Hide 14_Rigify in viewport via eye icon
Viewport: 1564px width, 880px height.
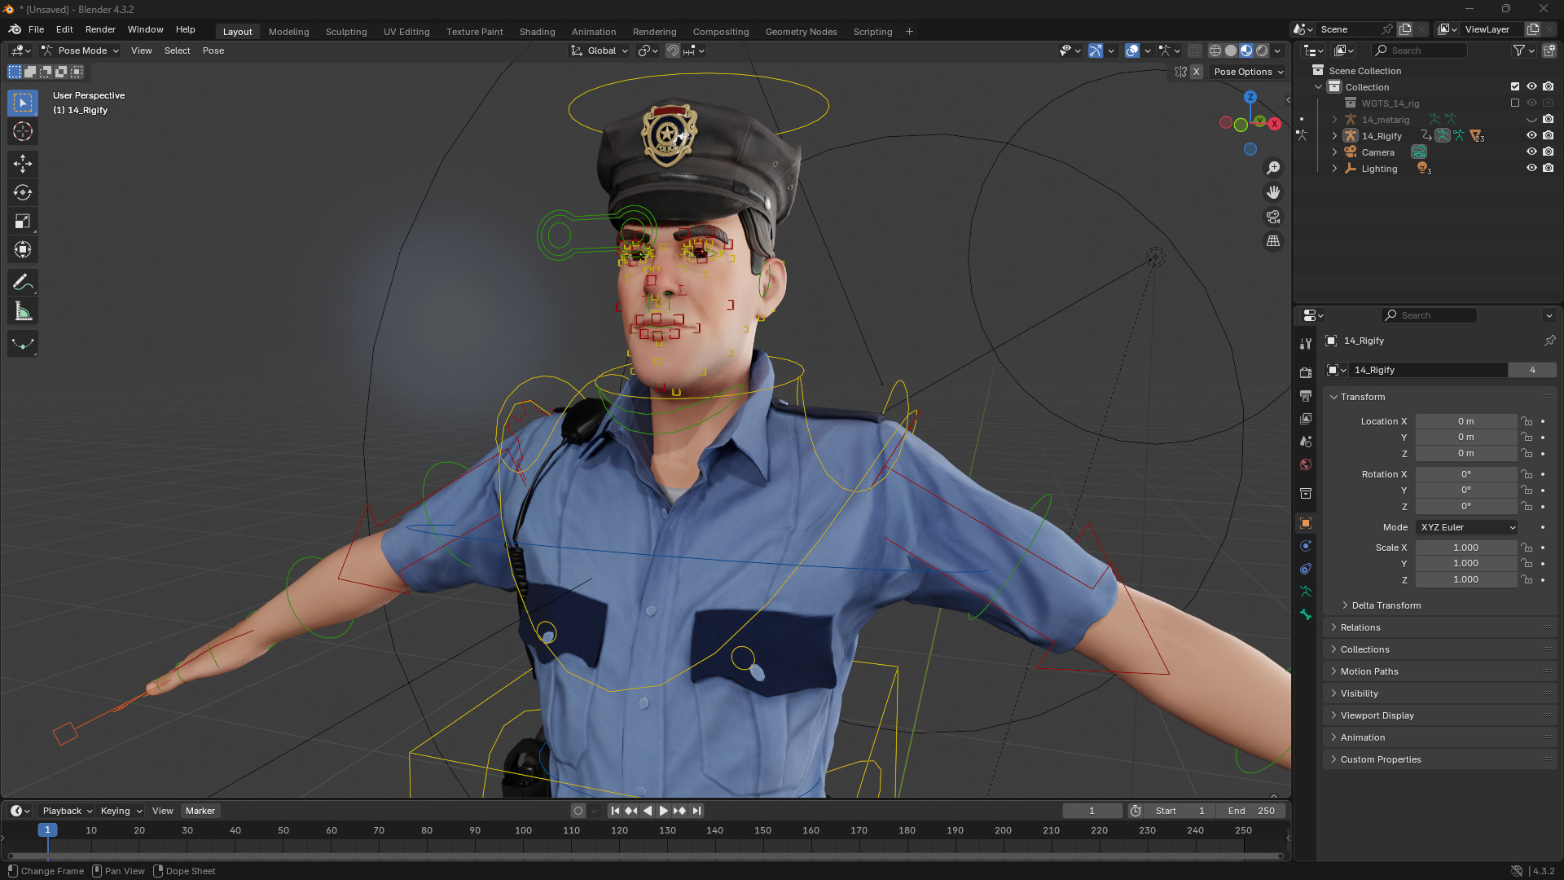[1531, 135]
